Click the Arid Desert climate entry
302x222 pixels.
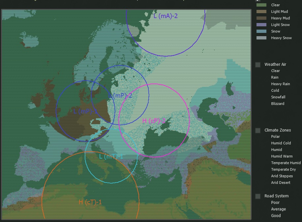pyautogui.click(x=281, y=183)
